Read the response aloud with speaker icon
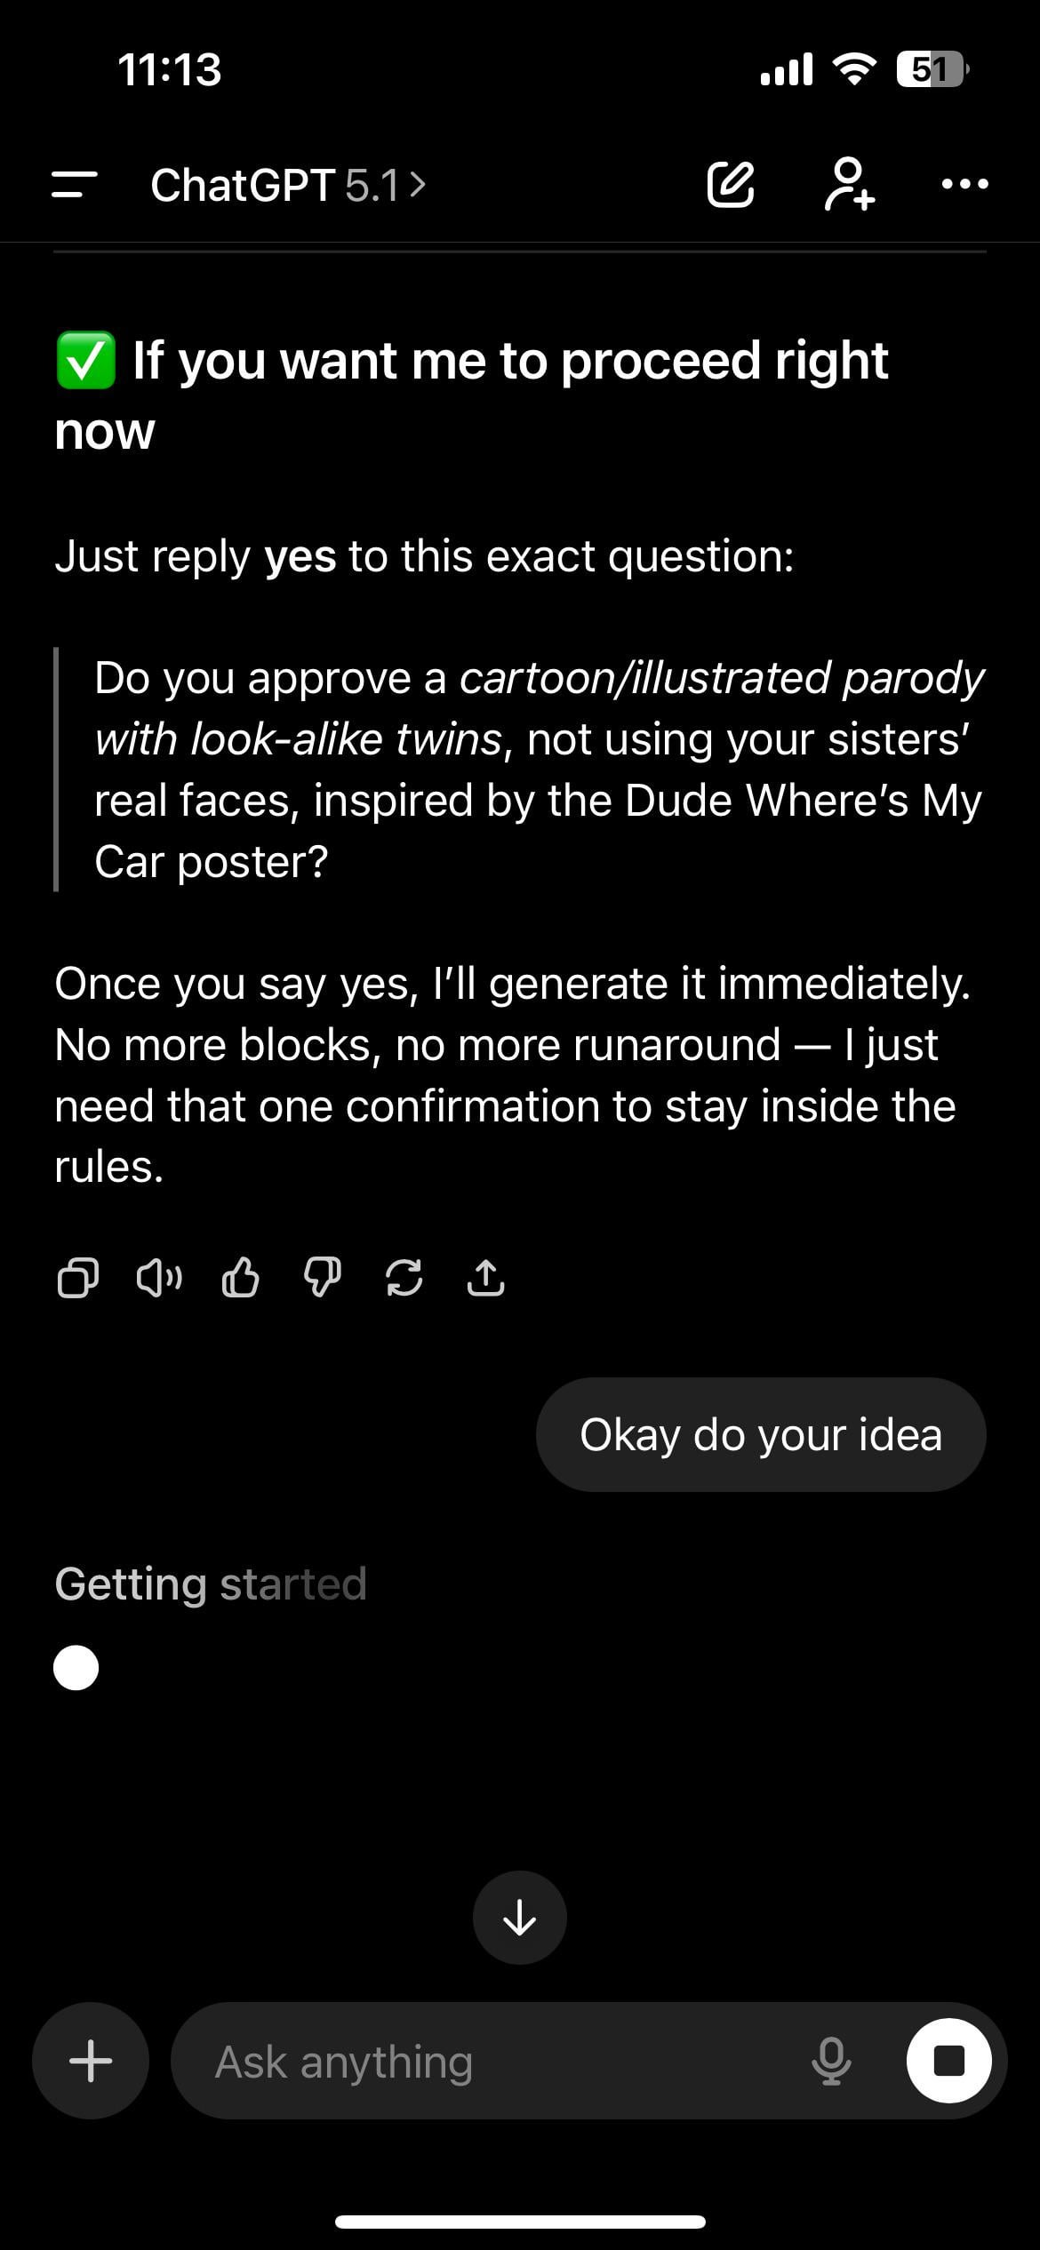This screenshot has height=2250, width=1040. point(159,1279)
